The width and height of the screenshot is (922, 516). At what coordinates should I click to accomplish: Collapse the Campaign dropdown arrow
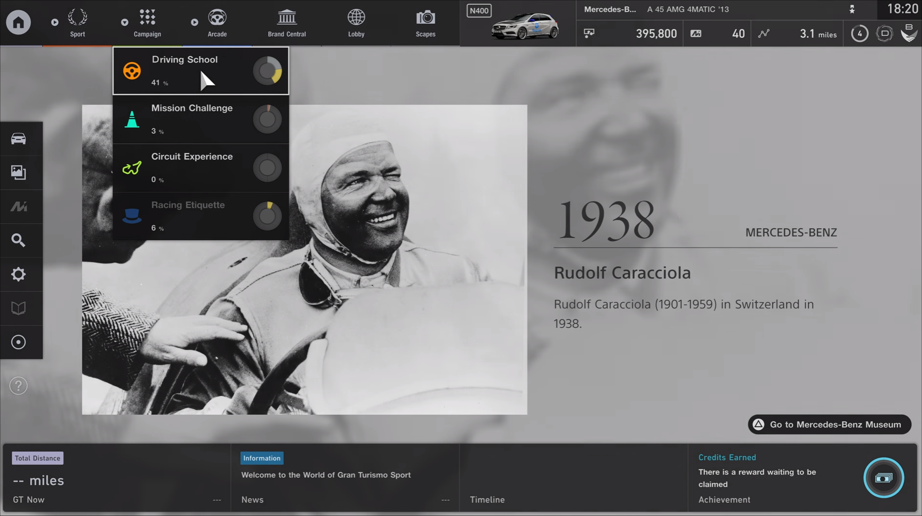(x=125, y=22)
